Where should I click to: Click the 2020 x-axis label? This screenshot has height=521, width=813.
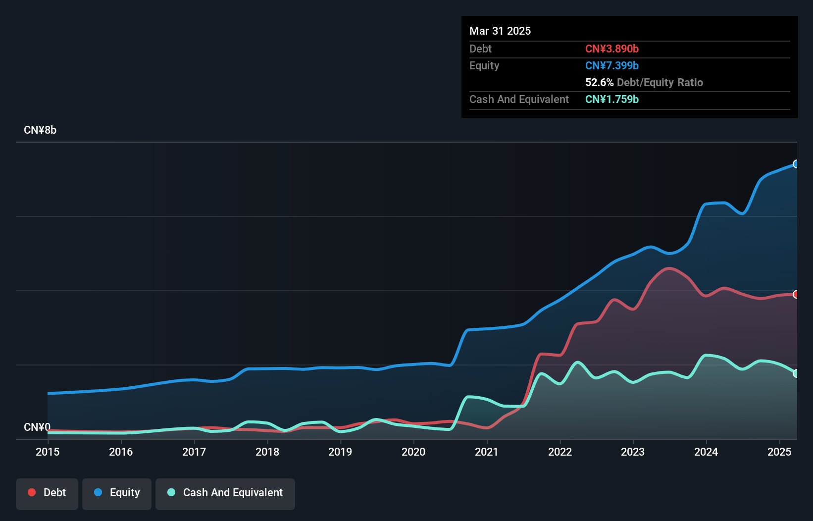[413, 452]
